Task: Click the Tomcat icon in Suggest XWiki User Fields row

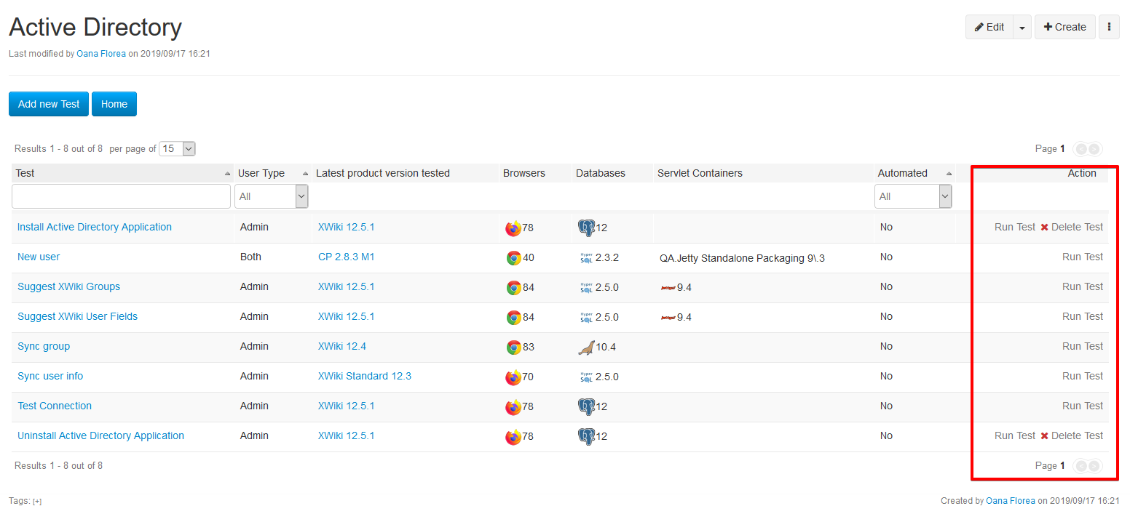Action: pos(668,317)
